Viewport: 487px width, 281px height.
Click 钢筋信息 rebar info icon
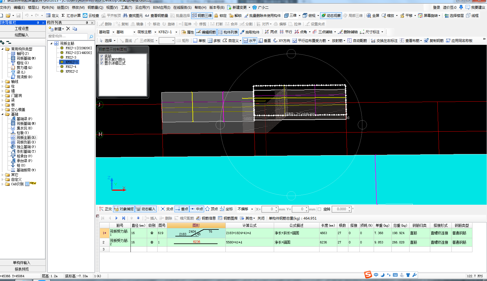198,218
